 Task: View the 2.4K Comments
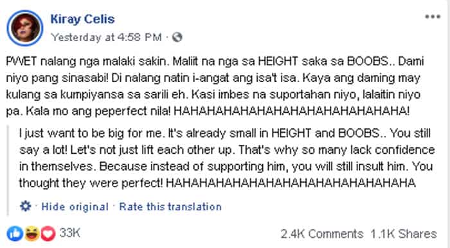[x=321, y=234]
